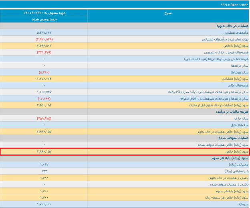The width and height of the screenshot is (250, 208).
Task: Select ۲,۸۹۰,۱۵۷ in the 'خالص عملیات در حال تداوم' row
Action: pos(44,132)
